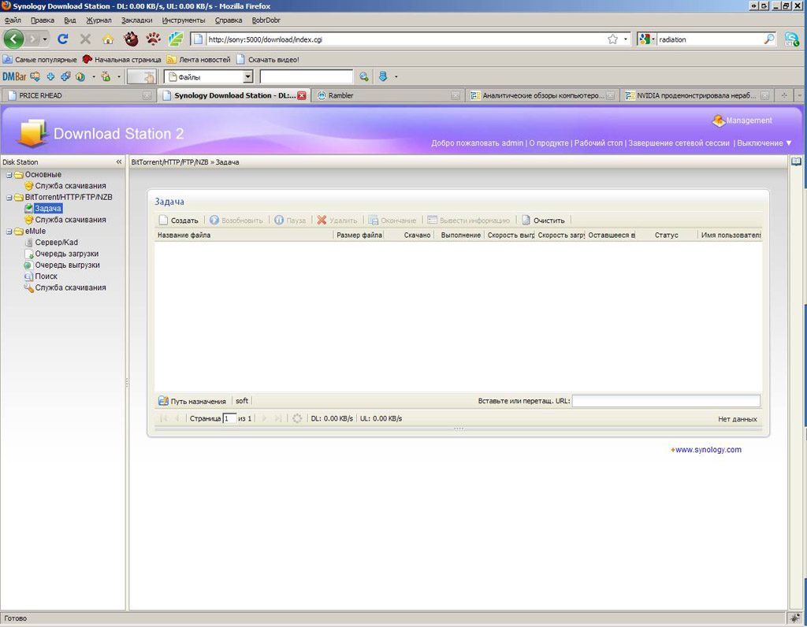Open the Файлы dropdown in DMBar

tap(247, 76)
